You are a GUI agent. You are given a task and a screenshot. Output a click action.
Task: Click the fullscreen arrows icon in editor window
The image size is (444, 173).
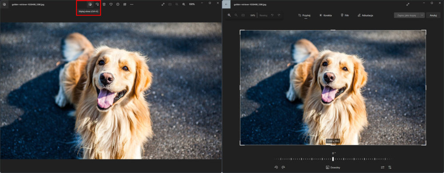pos(408,4)
